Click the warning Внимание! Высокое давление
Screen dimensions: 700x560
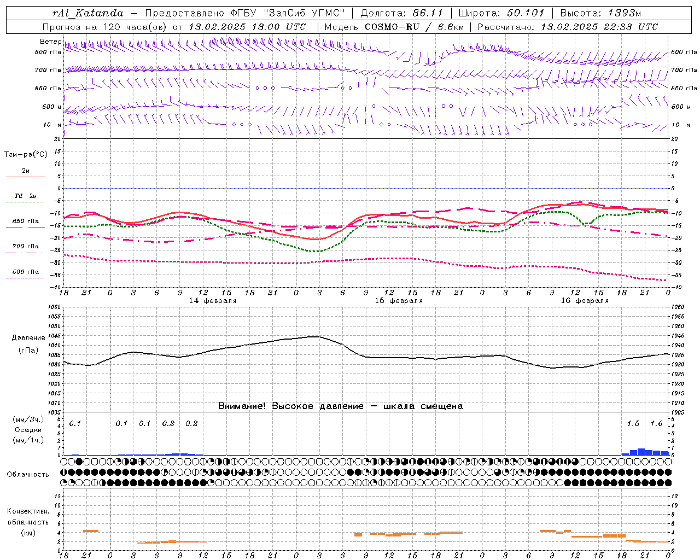pyautogui.click(x=290, y=406)
